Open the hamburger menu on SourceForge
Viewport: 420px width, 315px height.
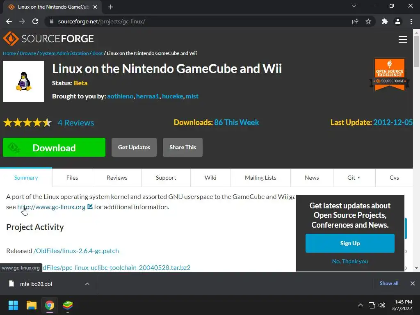[403, 39]
